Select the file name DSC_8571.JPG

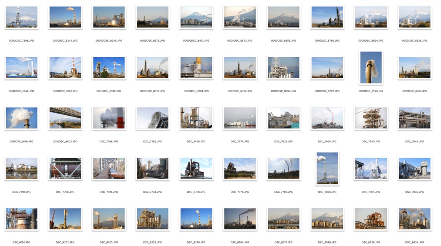pos(283,243)
